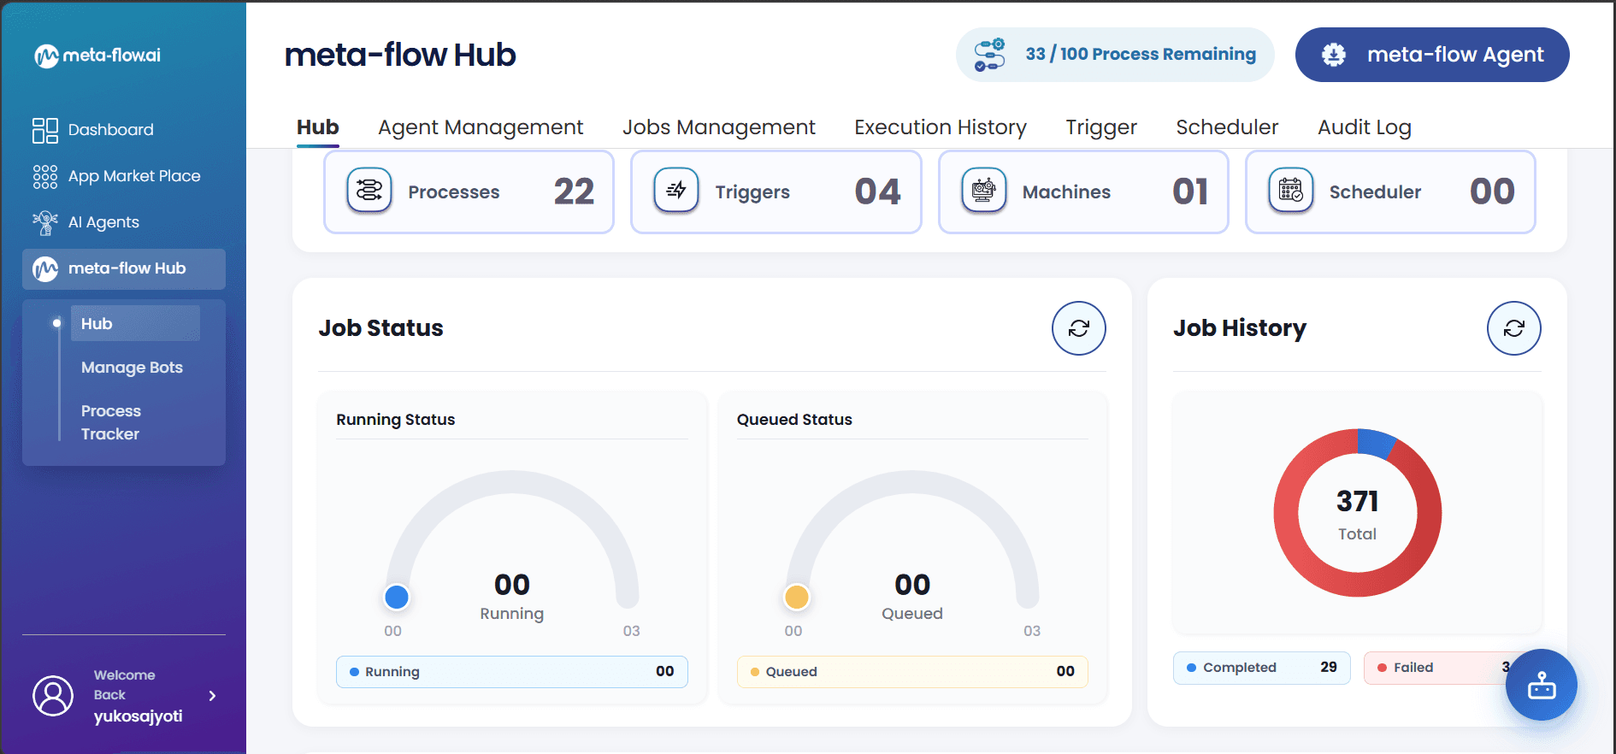This screenshot has width=1616, height=754.
Task: Click the Running gauge blue knob
Action: pyautogui.click(x=397, y=597)
